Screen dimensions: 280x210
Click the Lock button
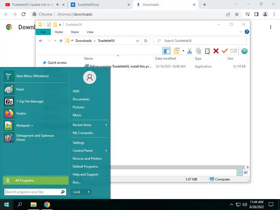(78, 192)
